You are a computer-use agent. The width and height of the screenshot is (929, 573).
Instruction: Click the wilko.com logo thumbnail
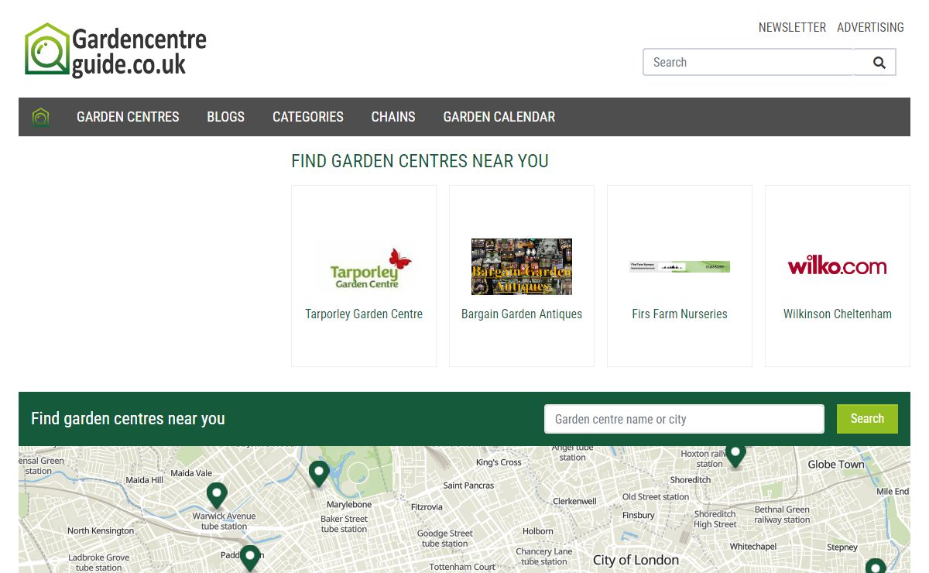838,266
